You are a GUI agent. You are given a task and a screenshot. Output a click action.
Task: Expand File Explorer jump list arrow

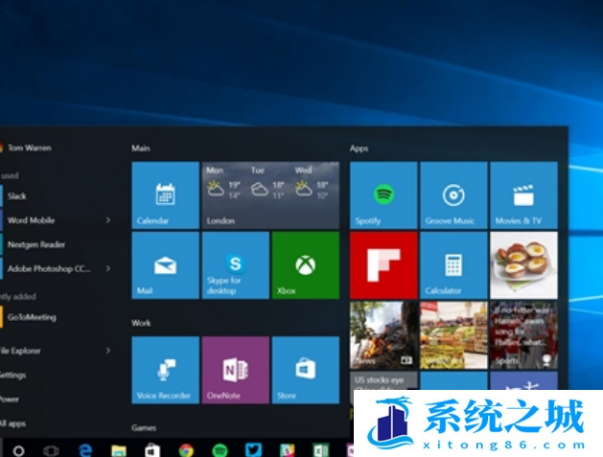point(108,350)
